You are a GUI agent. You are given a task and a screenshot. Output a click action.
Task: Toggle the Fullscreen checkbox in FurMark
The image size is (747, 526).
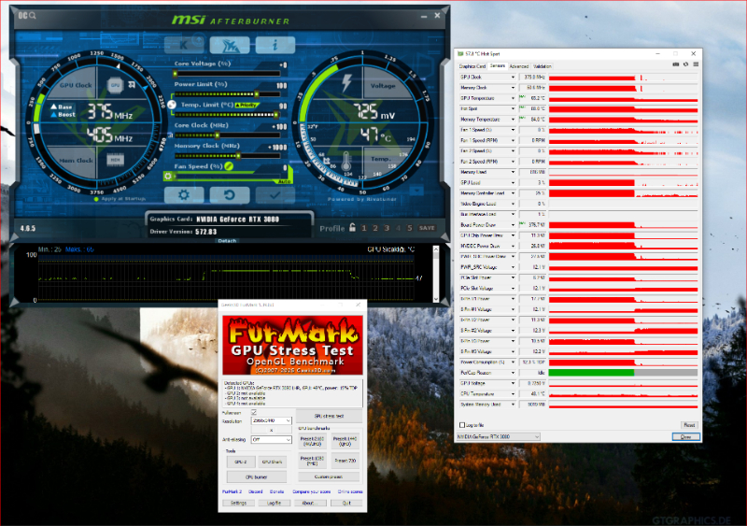(x=254, y=413)
